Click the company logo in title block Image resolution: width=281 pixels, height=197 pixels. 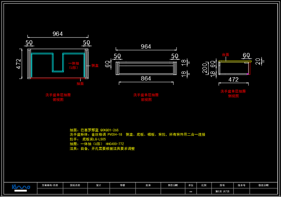21,187
